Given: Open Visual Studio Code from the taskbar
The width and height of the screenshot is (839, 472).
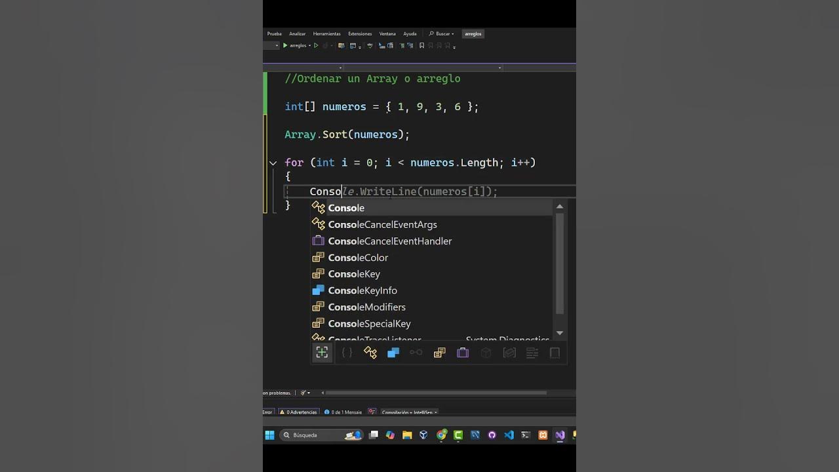Looking at the screenshot, I should coord(509,435).
